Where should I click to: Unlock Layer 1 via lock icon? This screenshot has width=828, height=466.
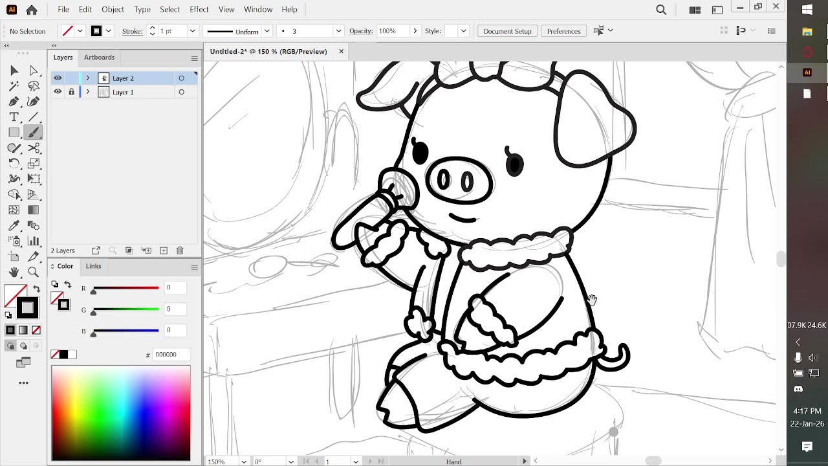pos(71,92)
